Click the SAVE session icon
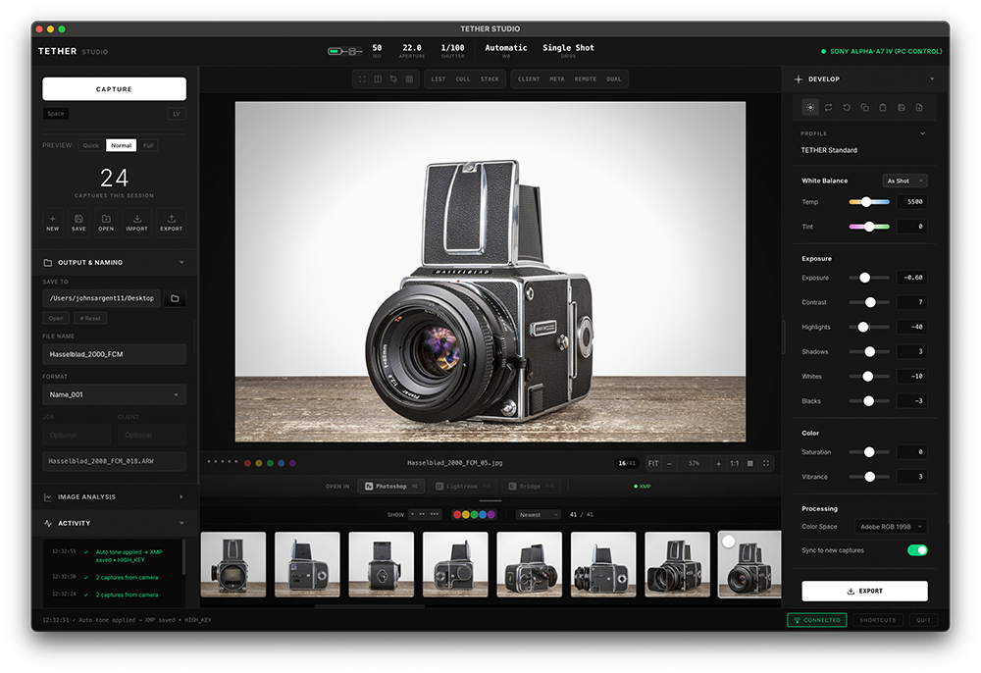Viewport: 981px width, 673px height. click(78, 223)
